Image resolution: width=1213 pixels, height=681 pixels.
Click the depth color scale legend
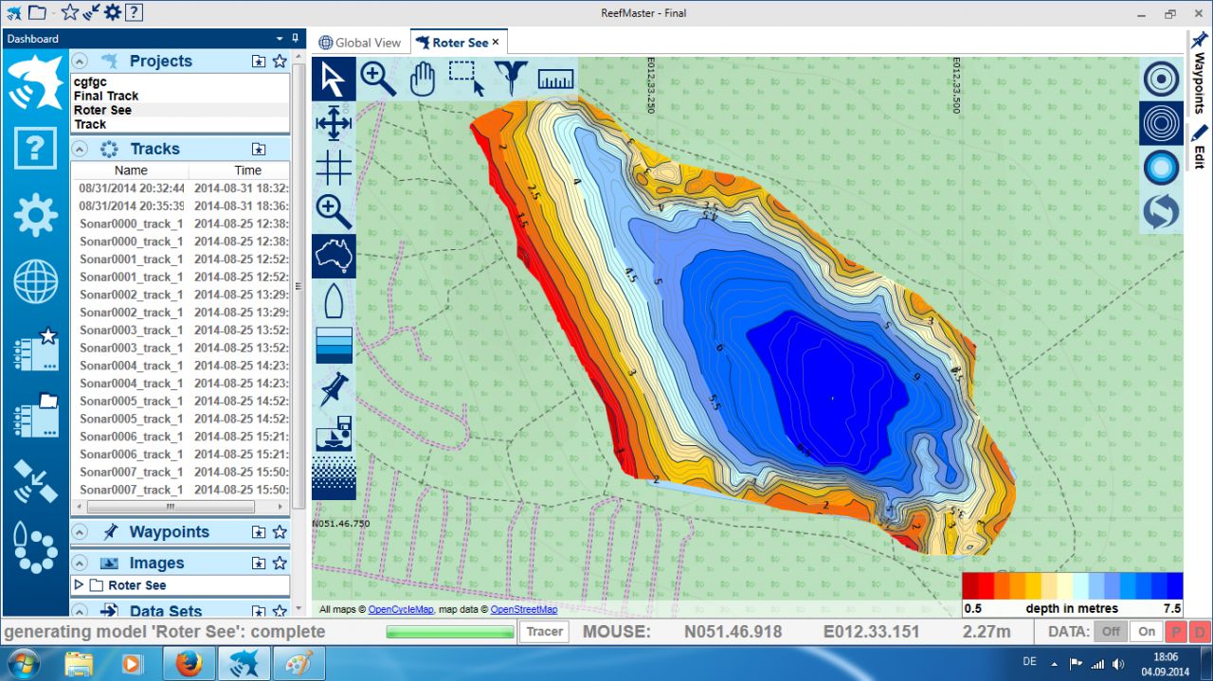click(1072, 586)
